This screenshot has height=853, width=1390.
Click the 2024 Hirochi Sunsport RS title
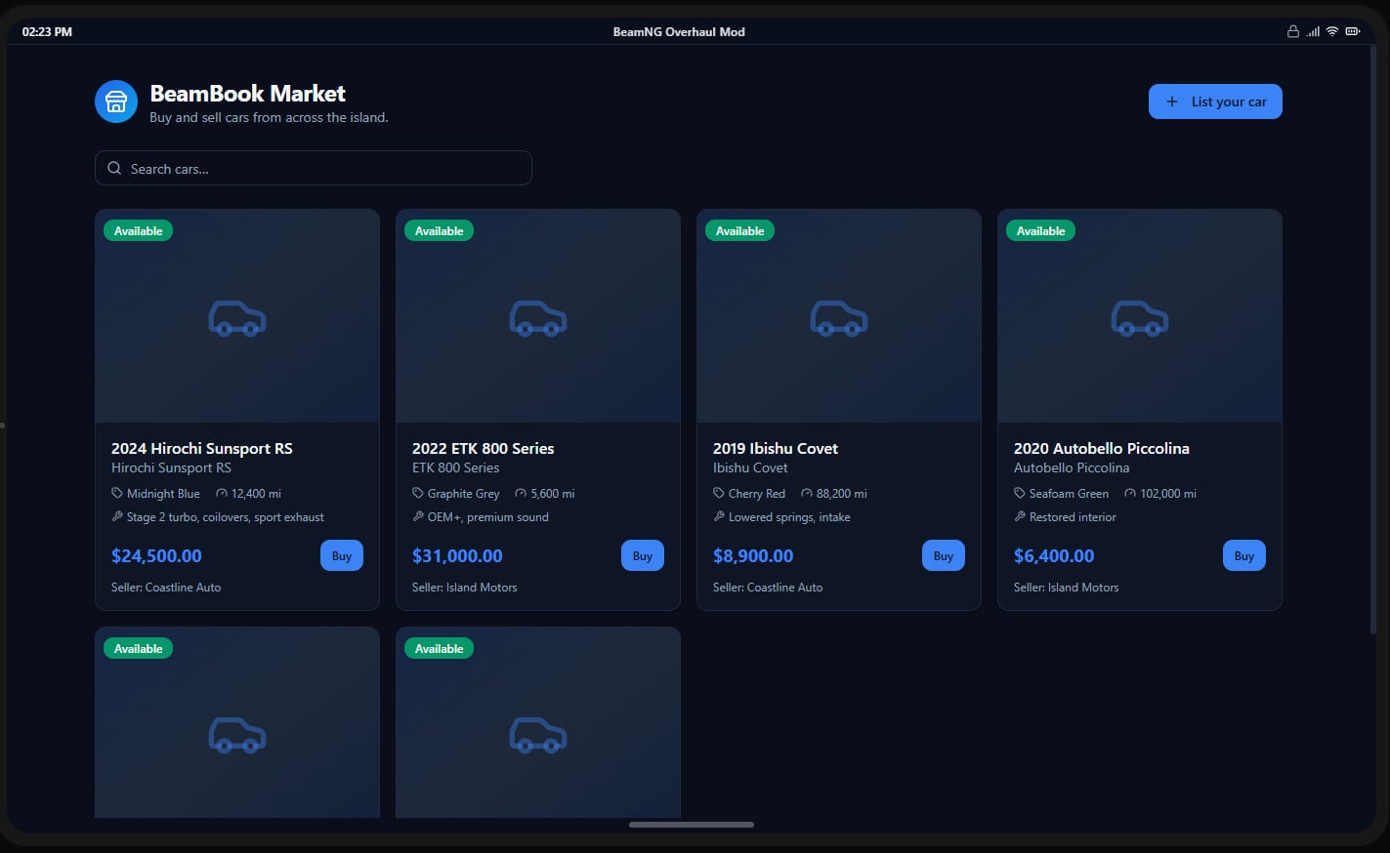pos(202,448)
